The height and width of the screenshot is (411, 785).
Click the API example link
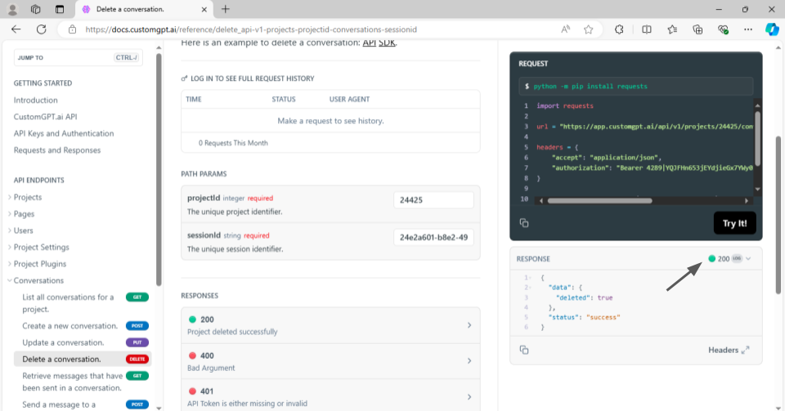[x=369, y=42]
